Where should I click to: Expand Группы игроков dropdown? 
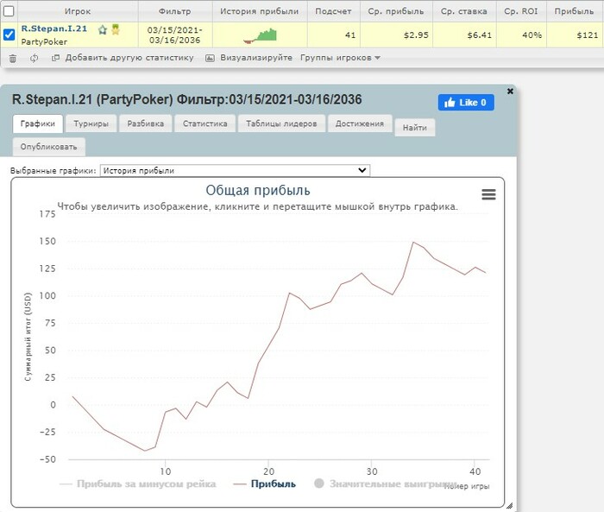pos(340,58)
